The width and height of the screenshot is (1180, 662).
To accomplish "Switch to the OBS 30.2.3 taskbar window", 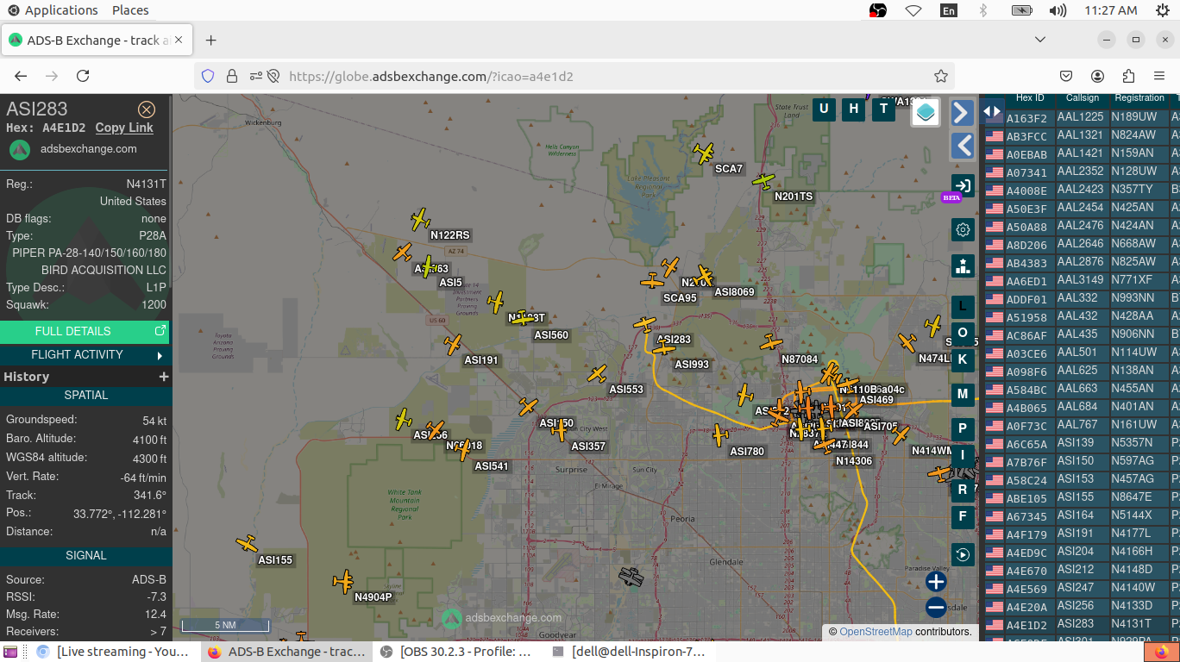I will 457,652.
